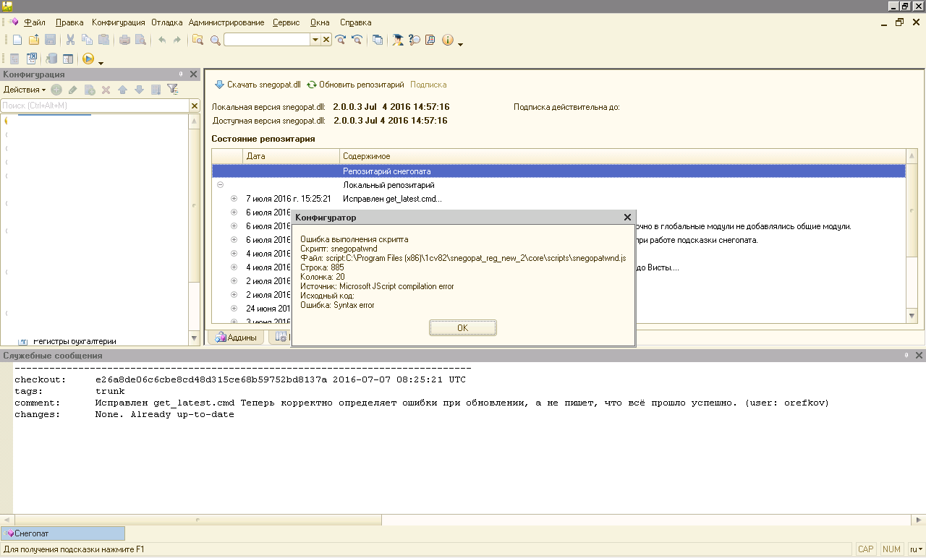Open the Справка menu

(355, 22)
